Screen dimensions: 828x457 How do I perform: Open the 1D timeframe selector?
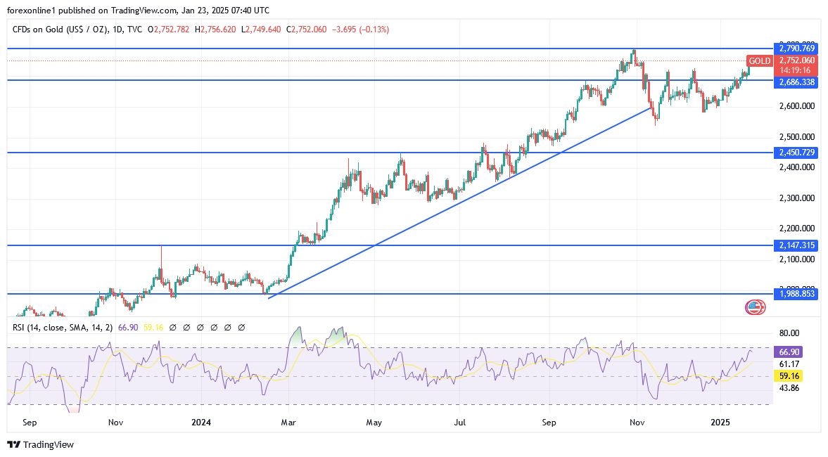point(120,29)
